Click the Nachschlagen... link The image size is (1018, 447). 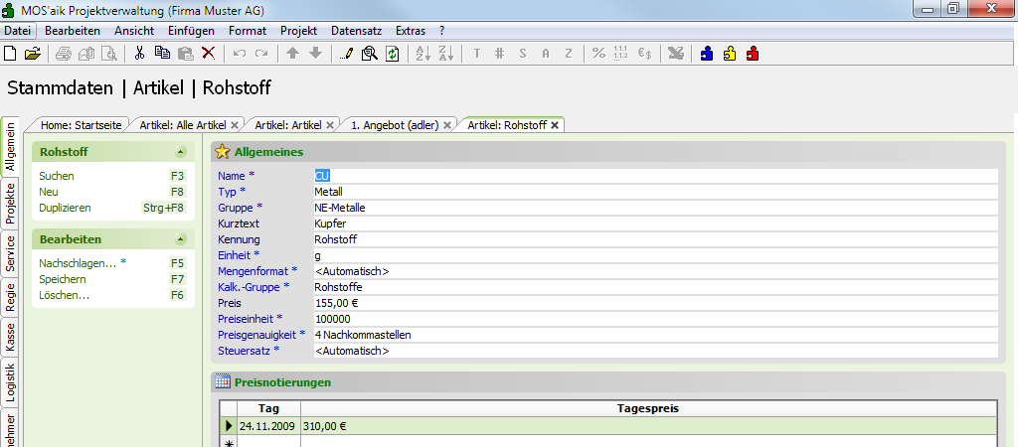[83, 263]
